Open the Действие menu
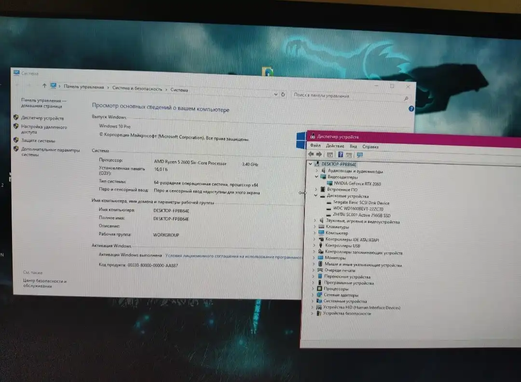521x382 pixels. coord(335,146)
